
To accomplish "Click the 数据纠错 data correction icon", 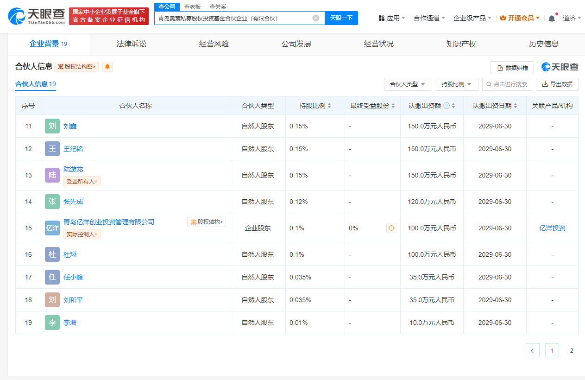I will (500, 67).
